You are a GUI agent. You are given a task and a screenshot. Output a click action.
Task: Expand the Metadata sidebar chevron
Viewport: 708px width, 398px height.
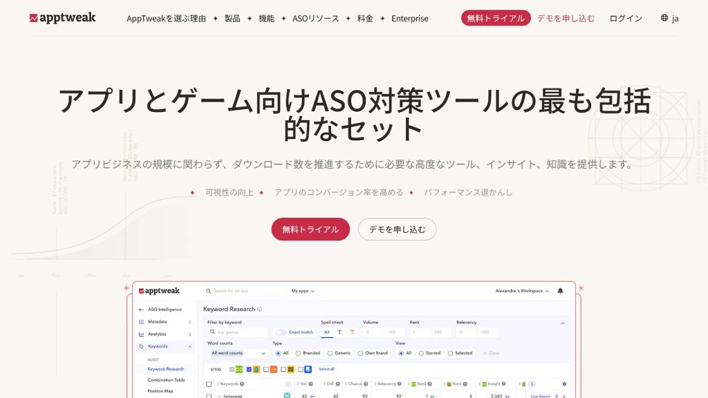click(x=189, y=322)
